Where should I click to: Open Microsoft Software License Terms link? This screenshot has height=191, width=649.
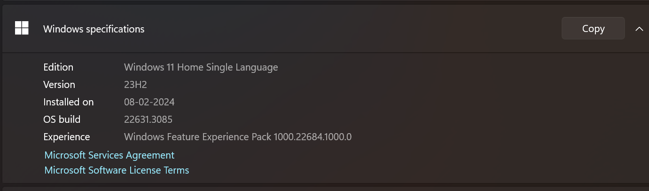point(117,170)
